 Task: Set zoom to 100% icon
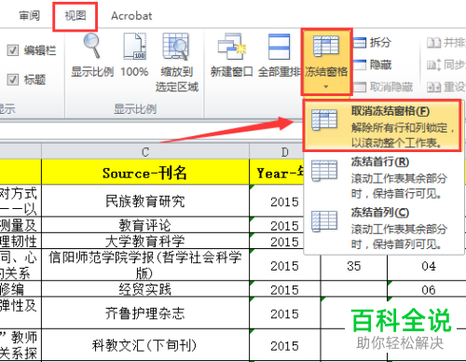(x=134, y=47)
